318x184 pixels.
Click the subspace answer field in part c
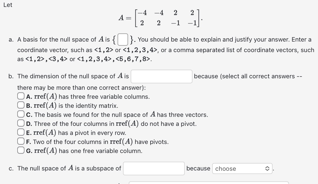(154, 168)
